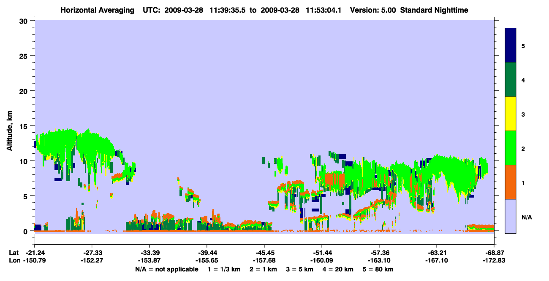
Task: Click the date '2009-03-28' after 'UTC:'
Action: click(x=183, y=10)
